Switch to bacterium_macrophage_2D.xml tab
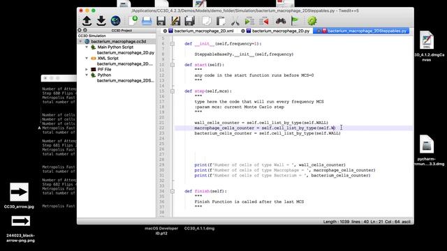This screenshot has width=447, height=251. pos(203,31)
